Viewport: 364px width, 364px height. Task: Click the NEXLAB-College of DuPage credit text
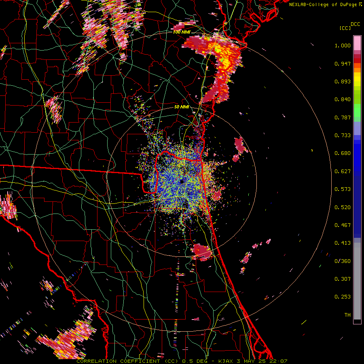tap(325, 4)
